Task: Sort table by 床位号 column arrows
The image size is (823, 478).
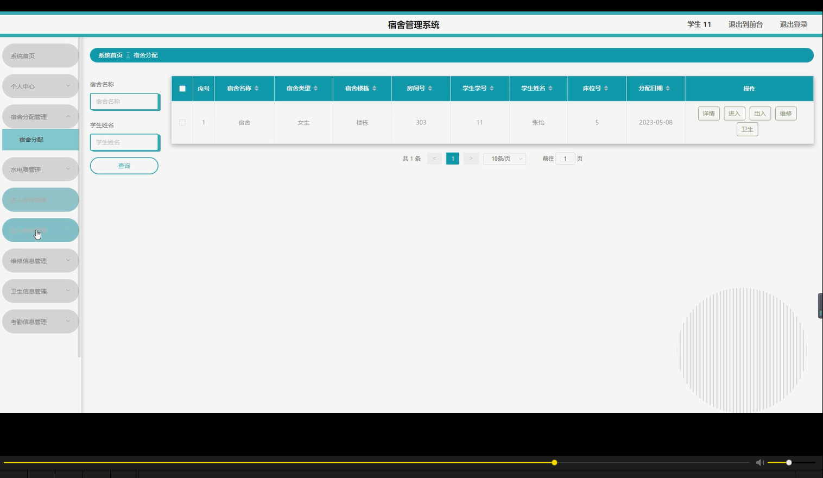Action: coord(606,88)
